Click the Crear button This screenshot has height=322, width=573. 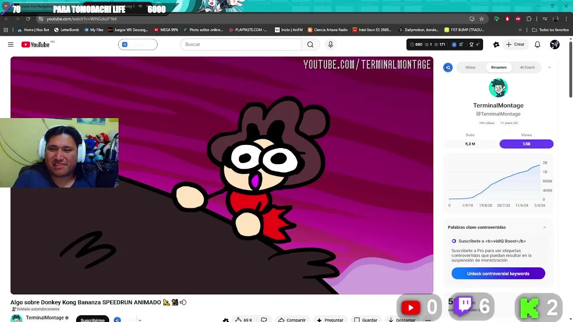coord(515,44)
